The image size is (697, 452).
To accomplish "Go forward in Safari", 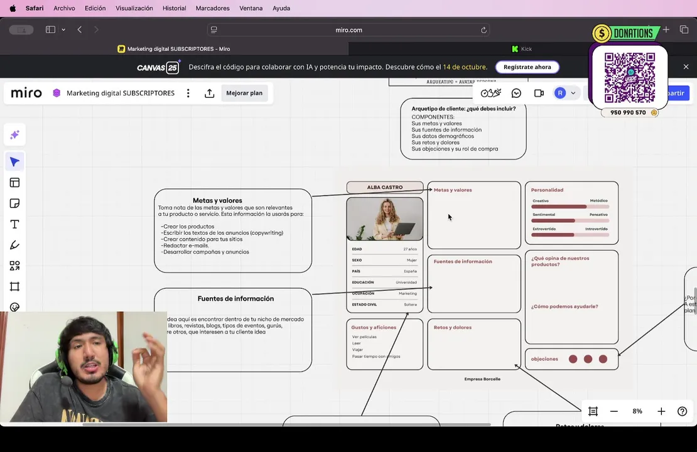I will click(x=97, y=30).
